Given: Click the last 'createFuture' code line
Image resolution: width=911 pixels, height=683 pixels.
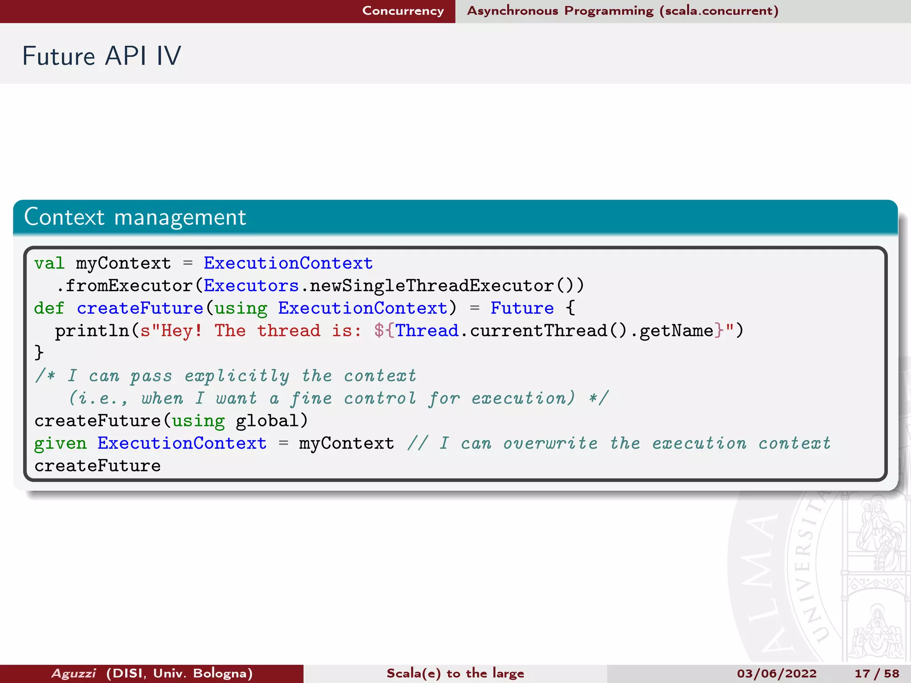Looking at the screenshot, I should (97, 466).
